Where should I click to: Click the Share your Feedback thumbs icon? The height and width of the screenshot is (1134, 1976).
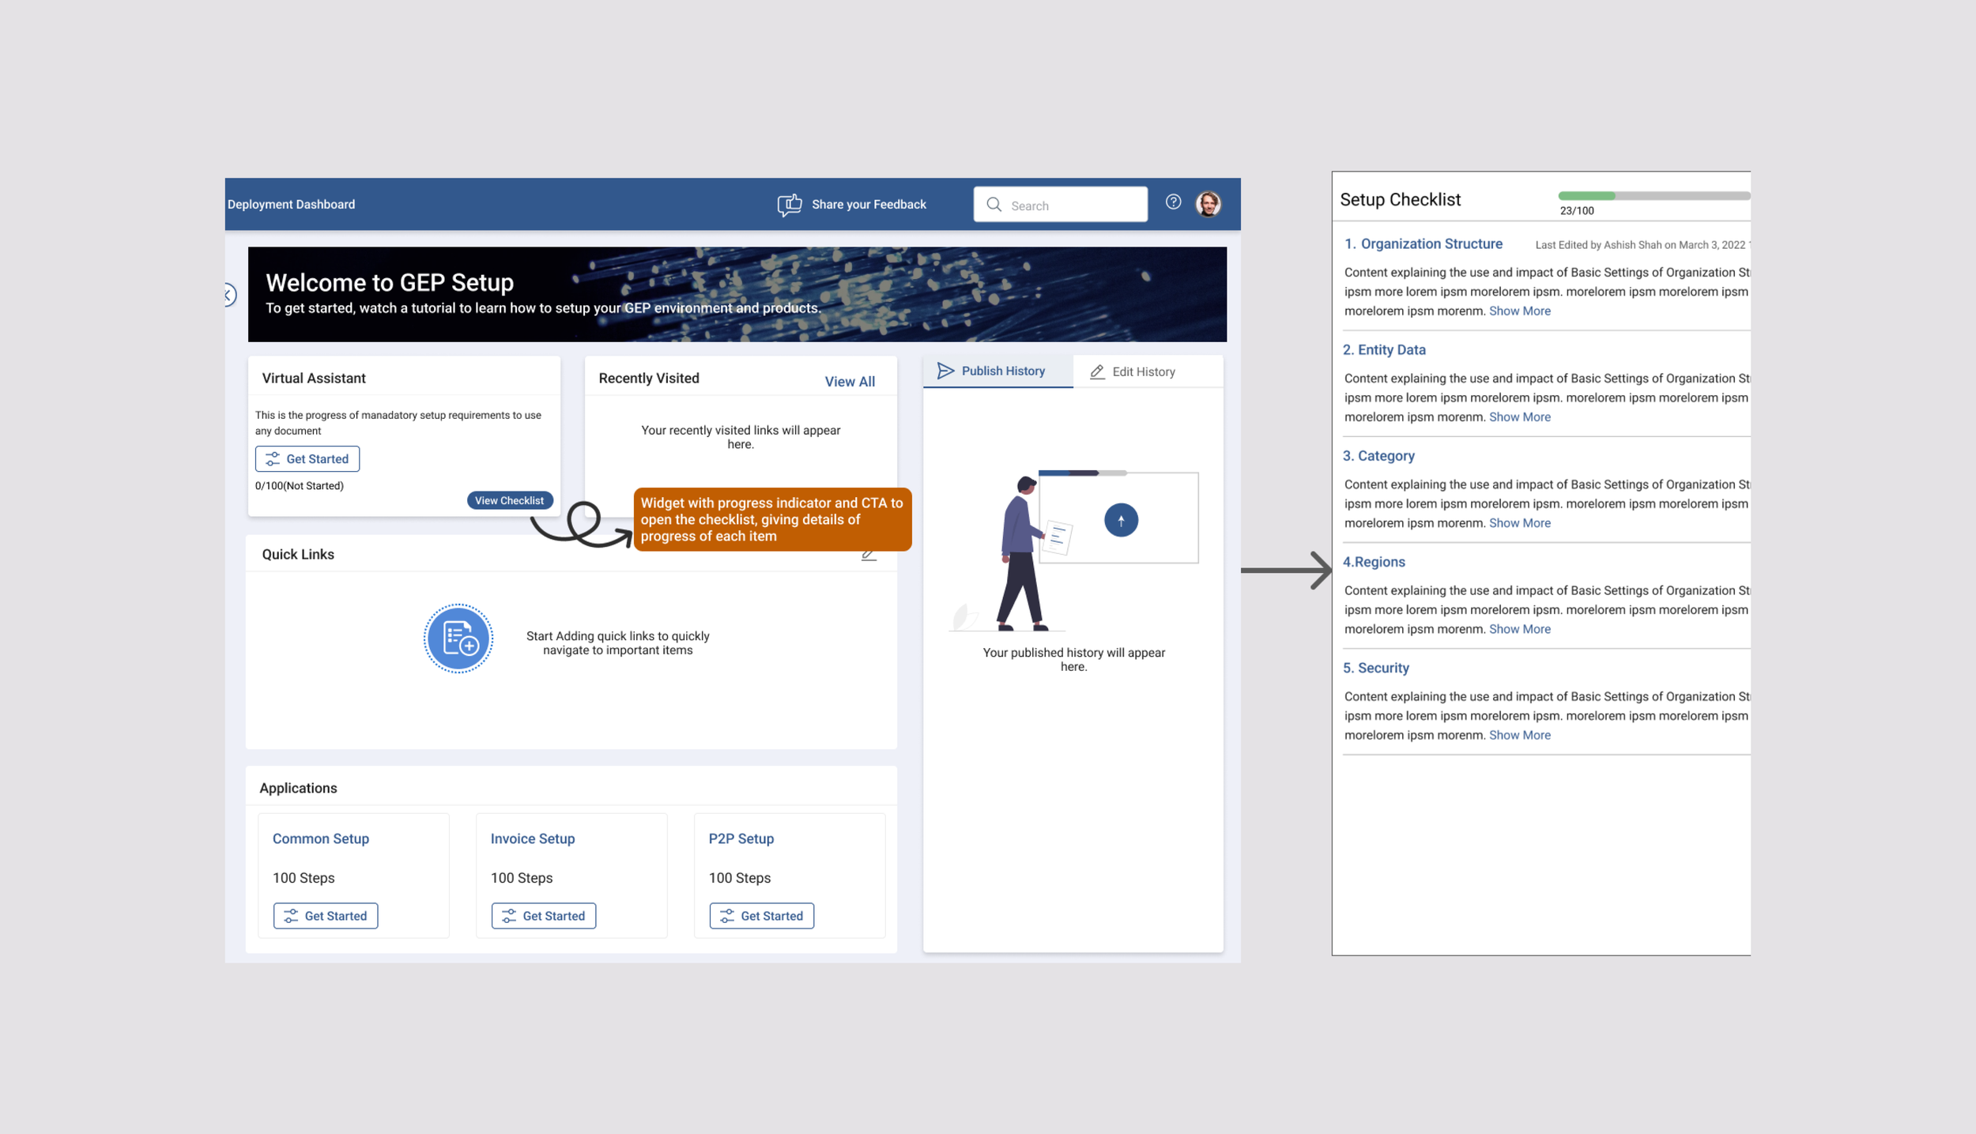[789, 205]
